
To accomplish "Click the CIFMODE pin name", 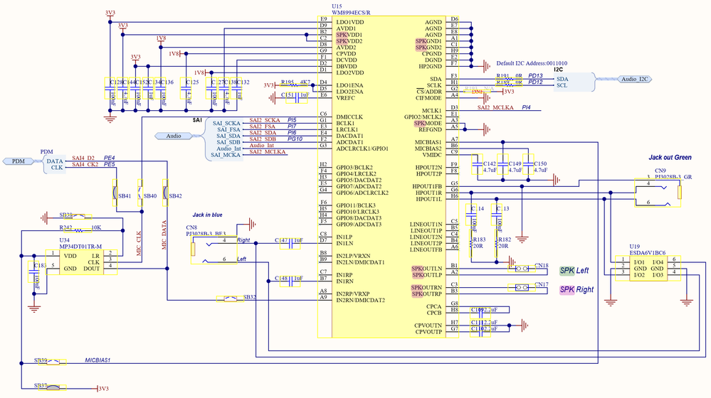I will (x=428, y=98).
